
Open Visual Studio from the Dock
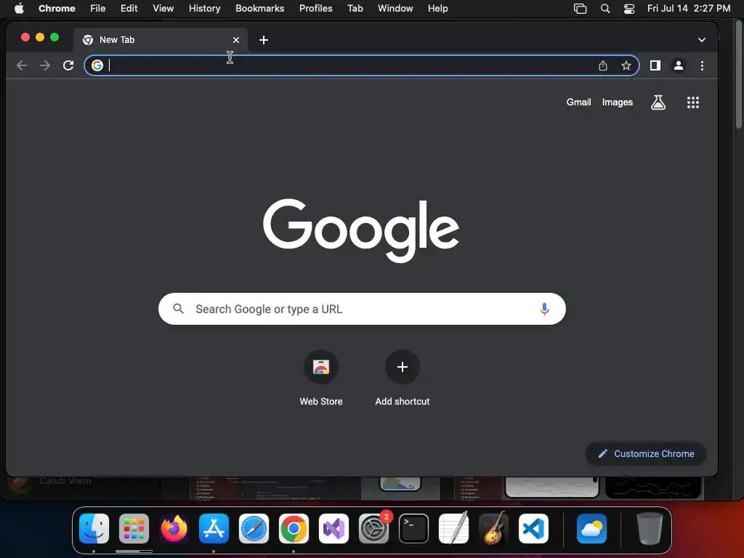pos(333,529)
